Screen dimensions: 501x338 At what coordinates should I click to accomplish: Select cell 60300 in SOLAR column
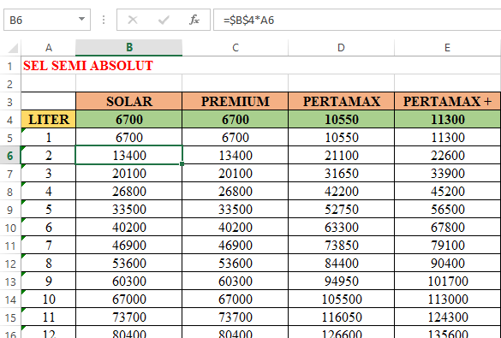(x=129, y=282)
